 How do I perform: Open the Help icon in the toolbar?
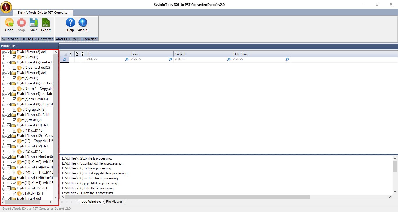(71, 23)
